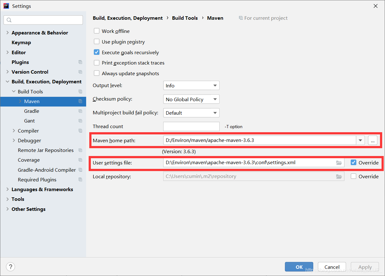Click the IntelliJ IDEA logo in title bar

[x=6, y=6]
